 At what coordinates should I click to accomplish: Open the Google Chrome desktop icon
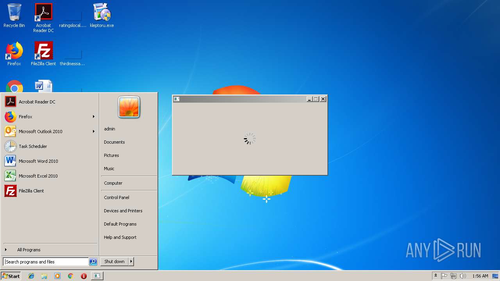click(x=14, y=87)
